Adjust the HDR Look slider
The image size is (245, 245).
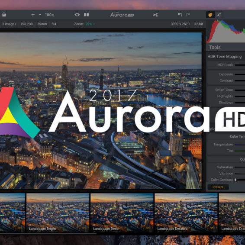click(240, 65)
